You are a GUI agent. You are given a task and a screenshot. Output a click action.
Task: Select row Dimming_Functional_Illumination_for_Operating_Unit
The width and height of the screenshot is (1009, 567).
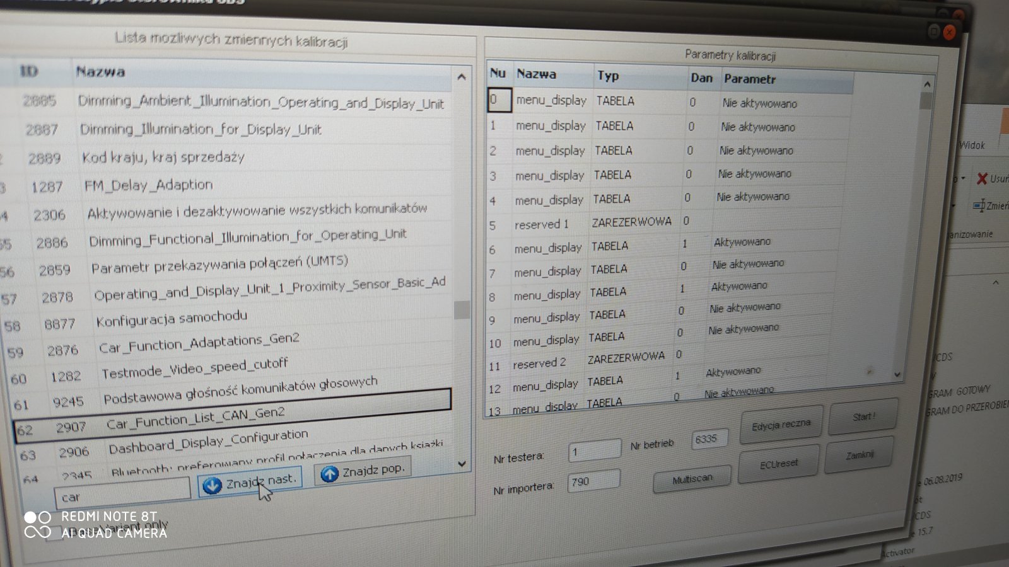pos(247,237)
